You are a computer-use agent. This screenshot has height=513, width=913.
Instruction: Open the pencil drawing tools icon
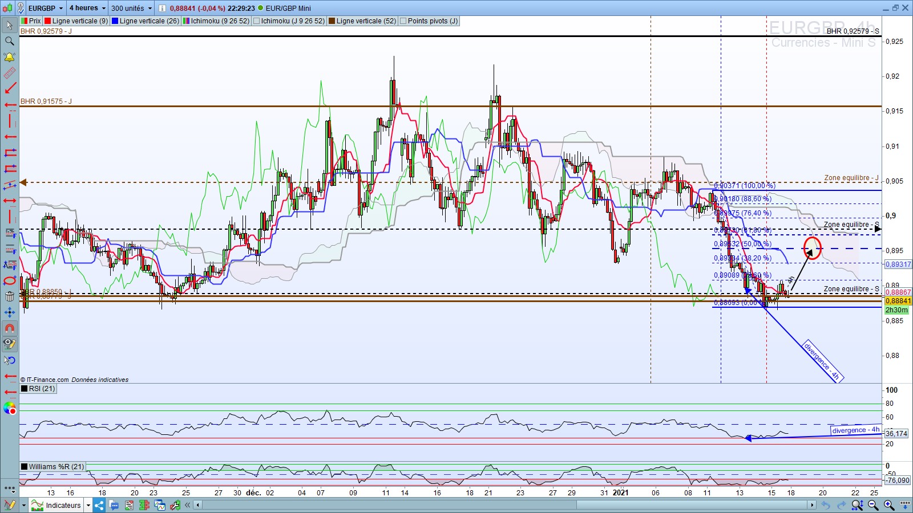10,505
